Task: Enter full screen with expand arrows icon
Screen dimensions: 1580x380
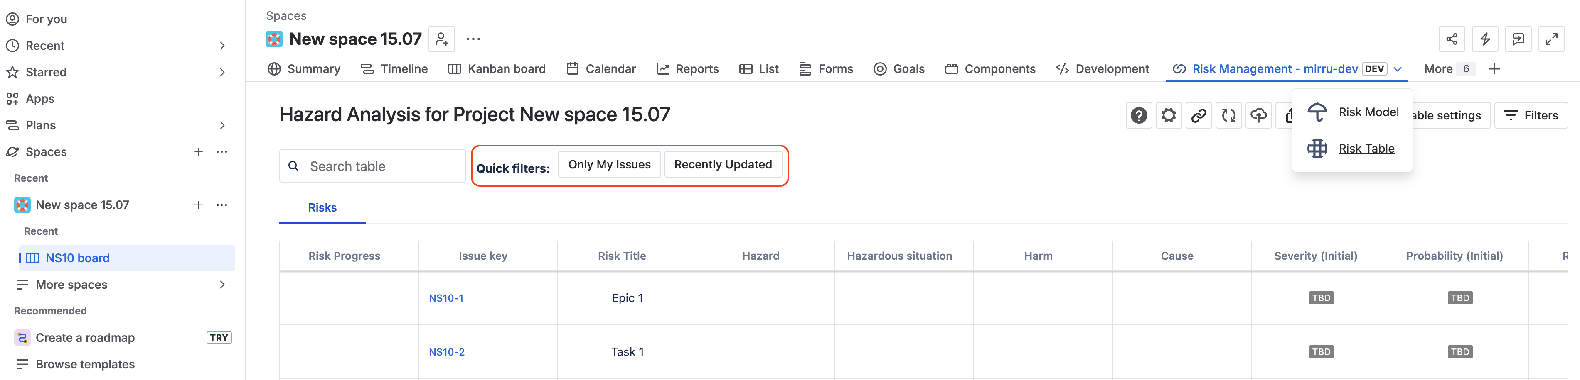Action: [x=1551, y=39]
